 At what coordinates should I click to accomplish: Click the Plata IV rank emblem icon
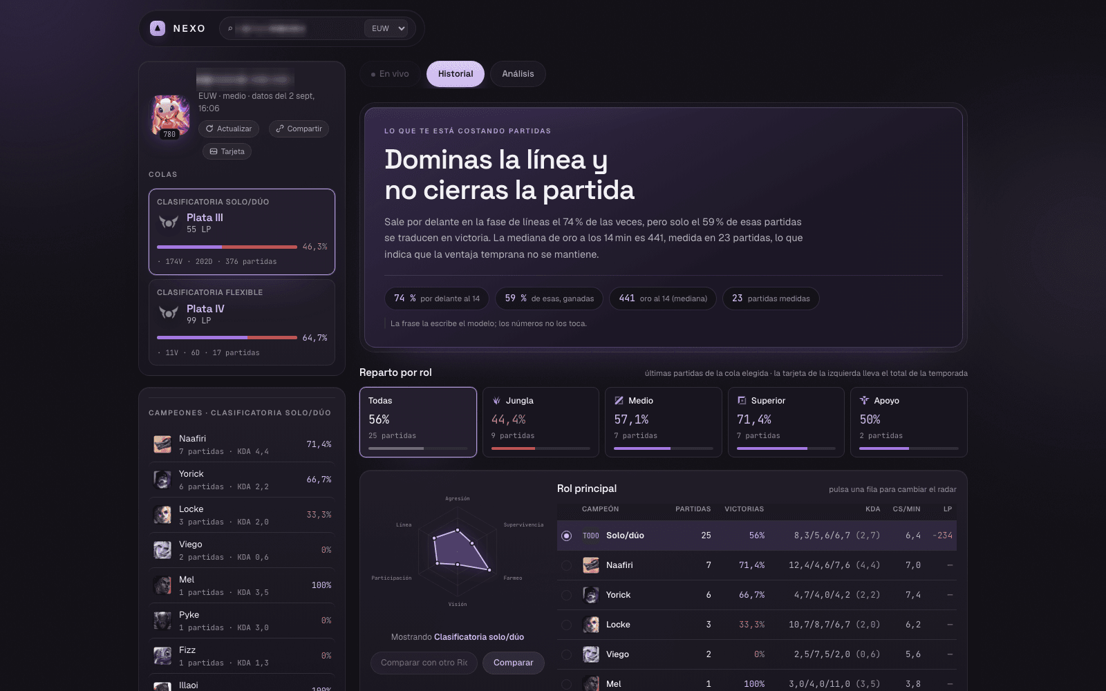pos(169,313)
